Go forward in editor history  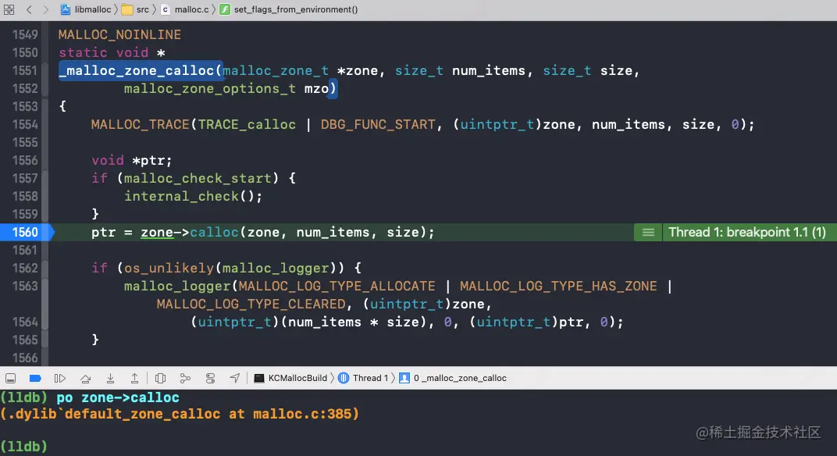click(x=46, y=9)
